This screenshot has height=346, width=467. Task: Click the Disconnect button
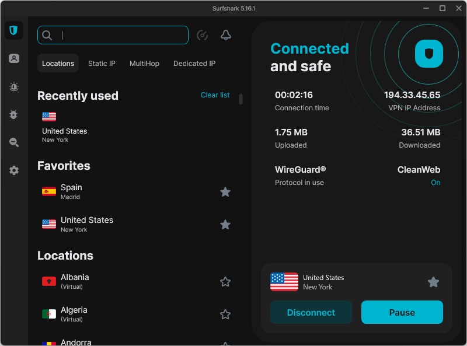point(311,312)
